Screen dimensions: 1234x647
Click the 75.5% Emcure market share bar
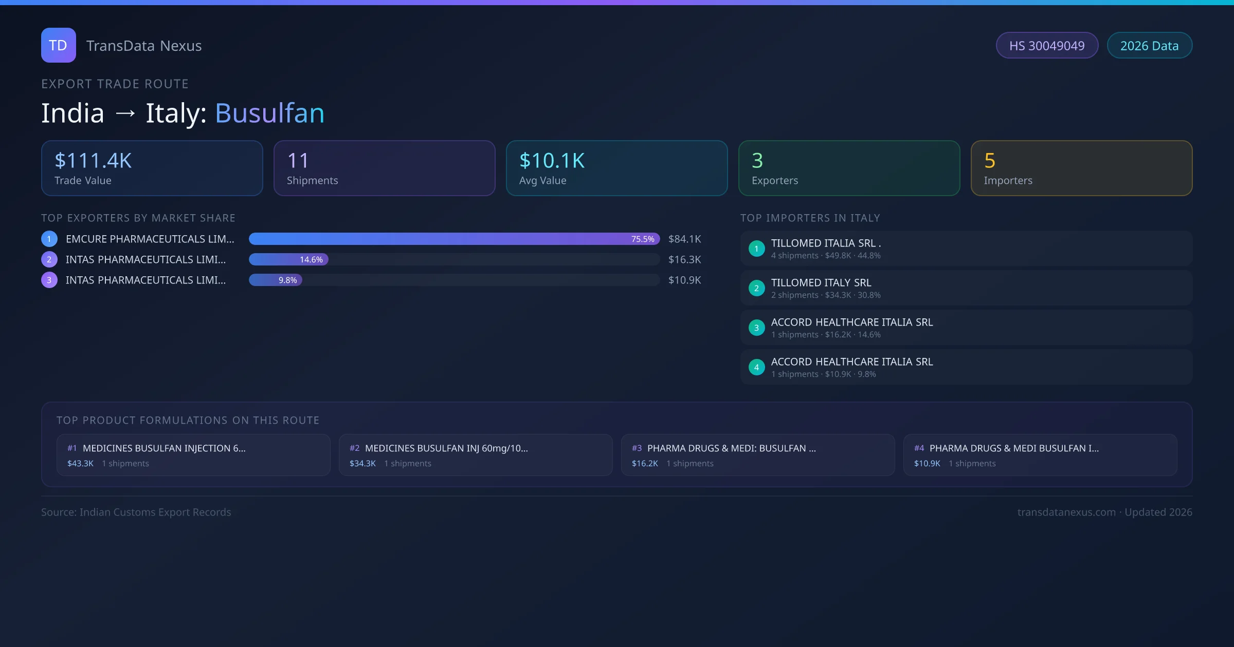[453, 239]
